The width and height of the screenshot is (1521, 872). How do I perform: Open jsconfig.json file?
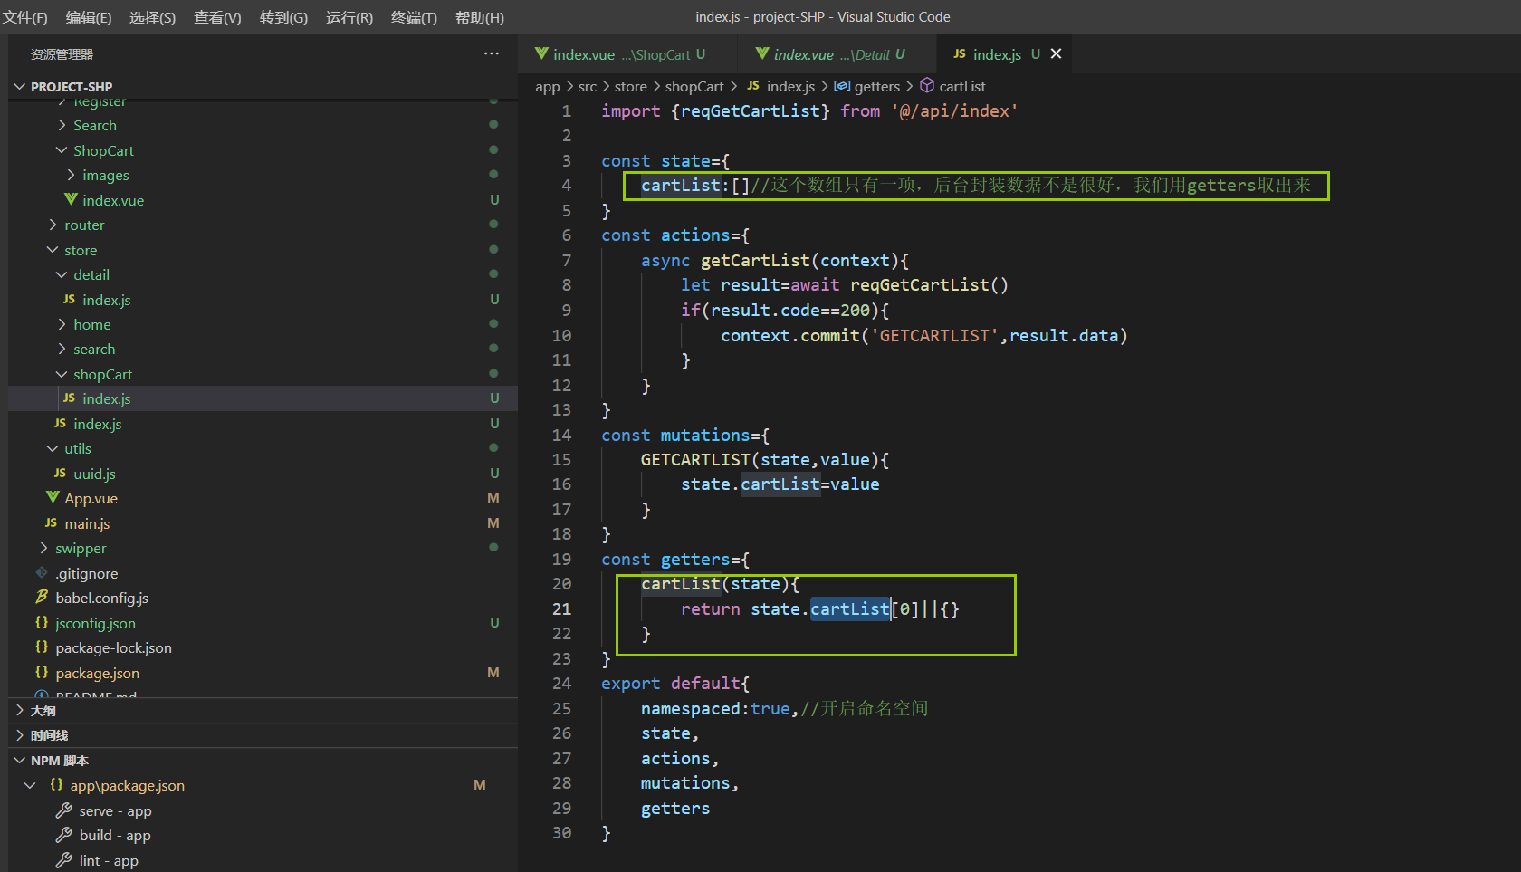[x=95, y=623]
